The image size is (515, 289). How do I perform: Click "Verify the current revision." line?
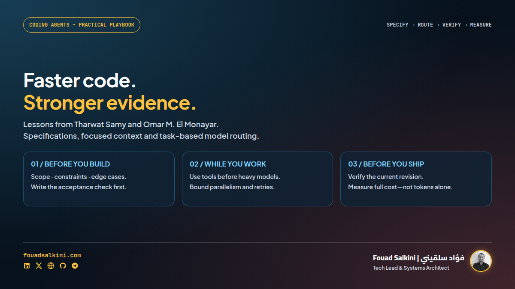386,177
